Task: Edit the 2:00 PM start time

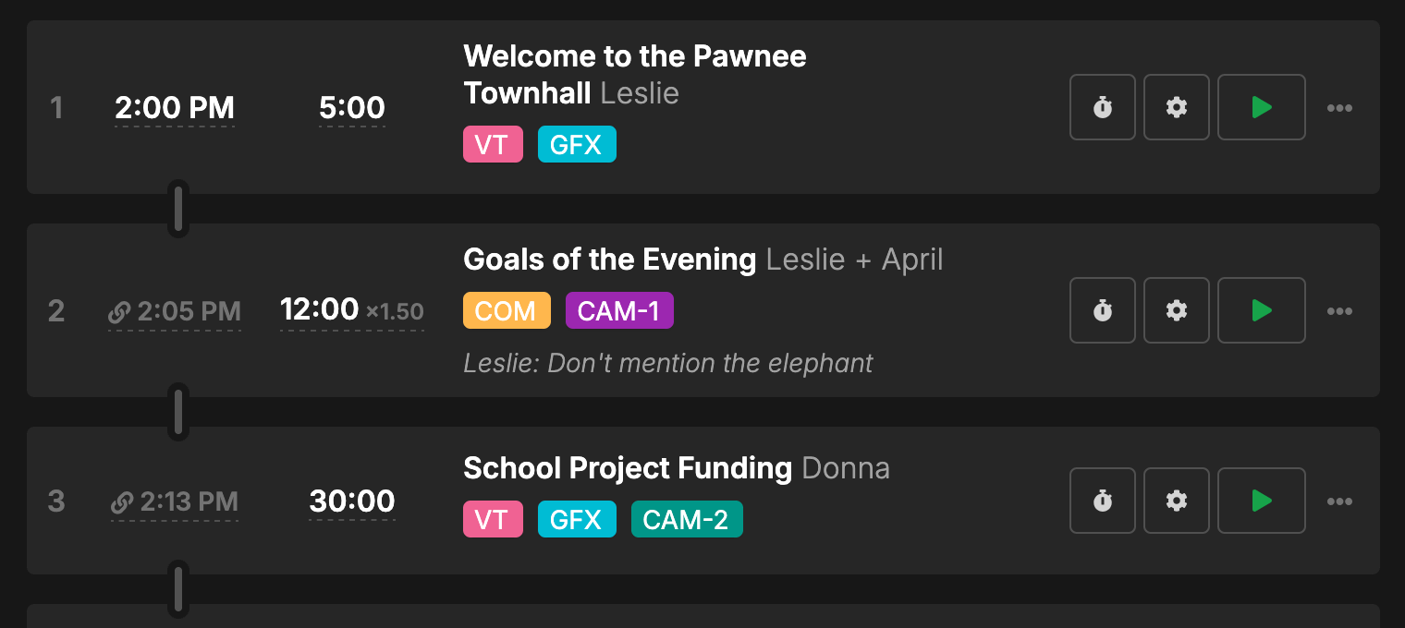Action: 175,108
